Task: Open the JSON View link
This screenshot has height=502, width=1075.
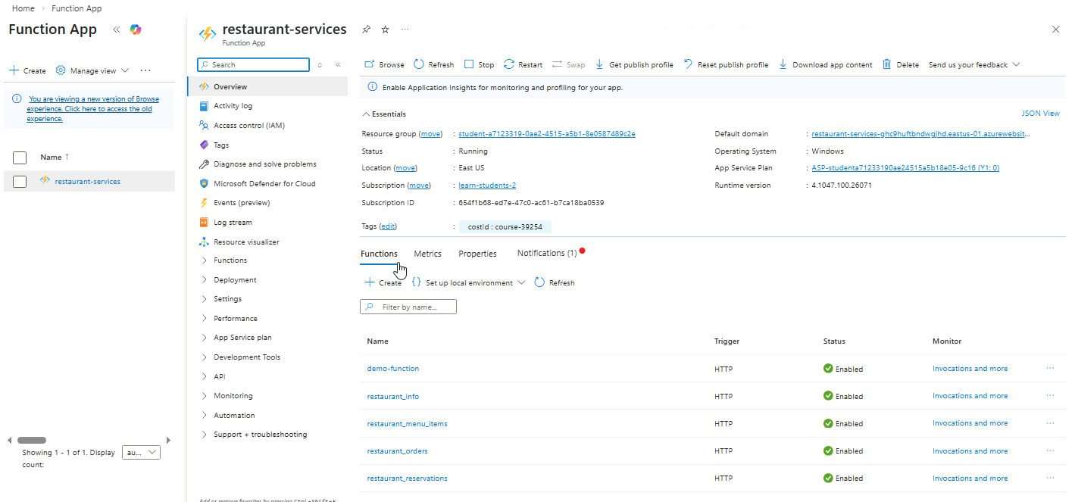Action: click(1040, 114)
